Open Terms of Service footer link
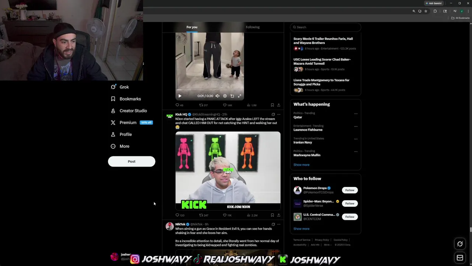The image size is (472, 266). tap(302, 240)
